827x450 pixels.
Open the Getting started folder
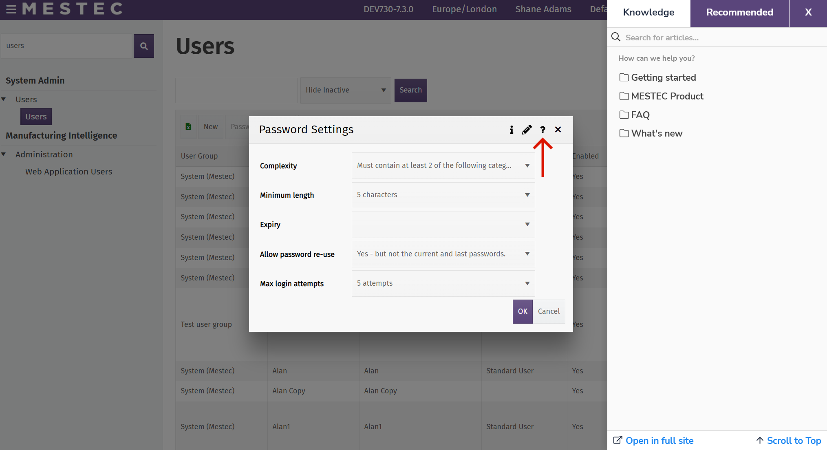tap(663, 77)
